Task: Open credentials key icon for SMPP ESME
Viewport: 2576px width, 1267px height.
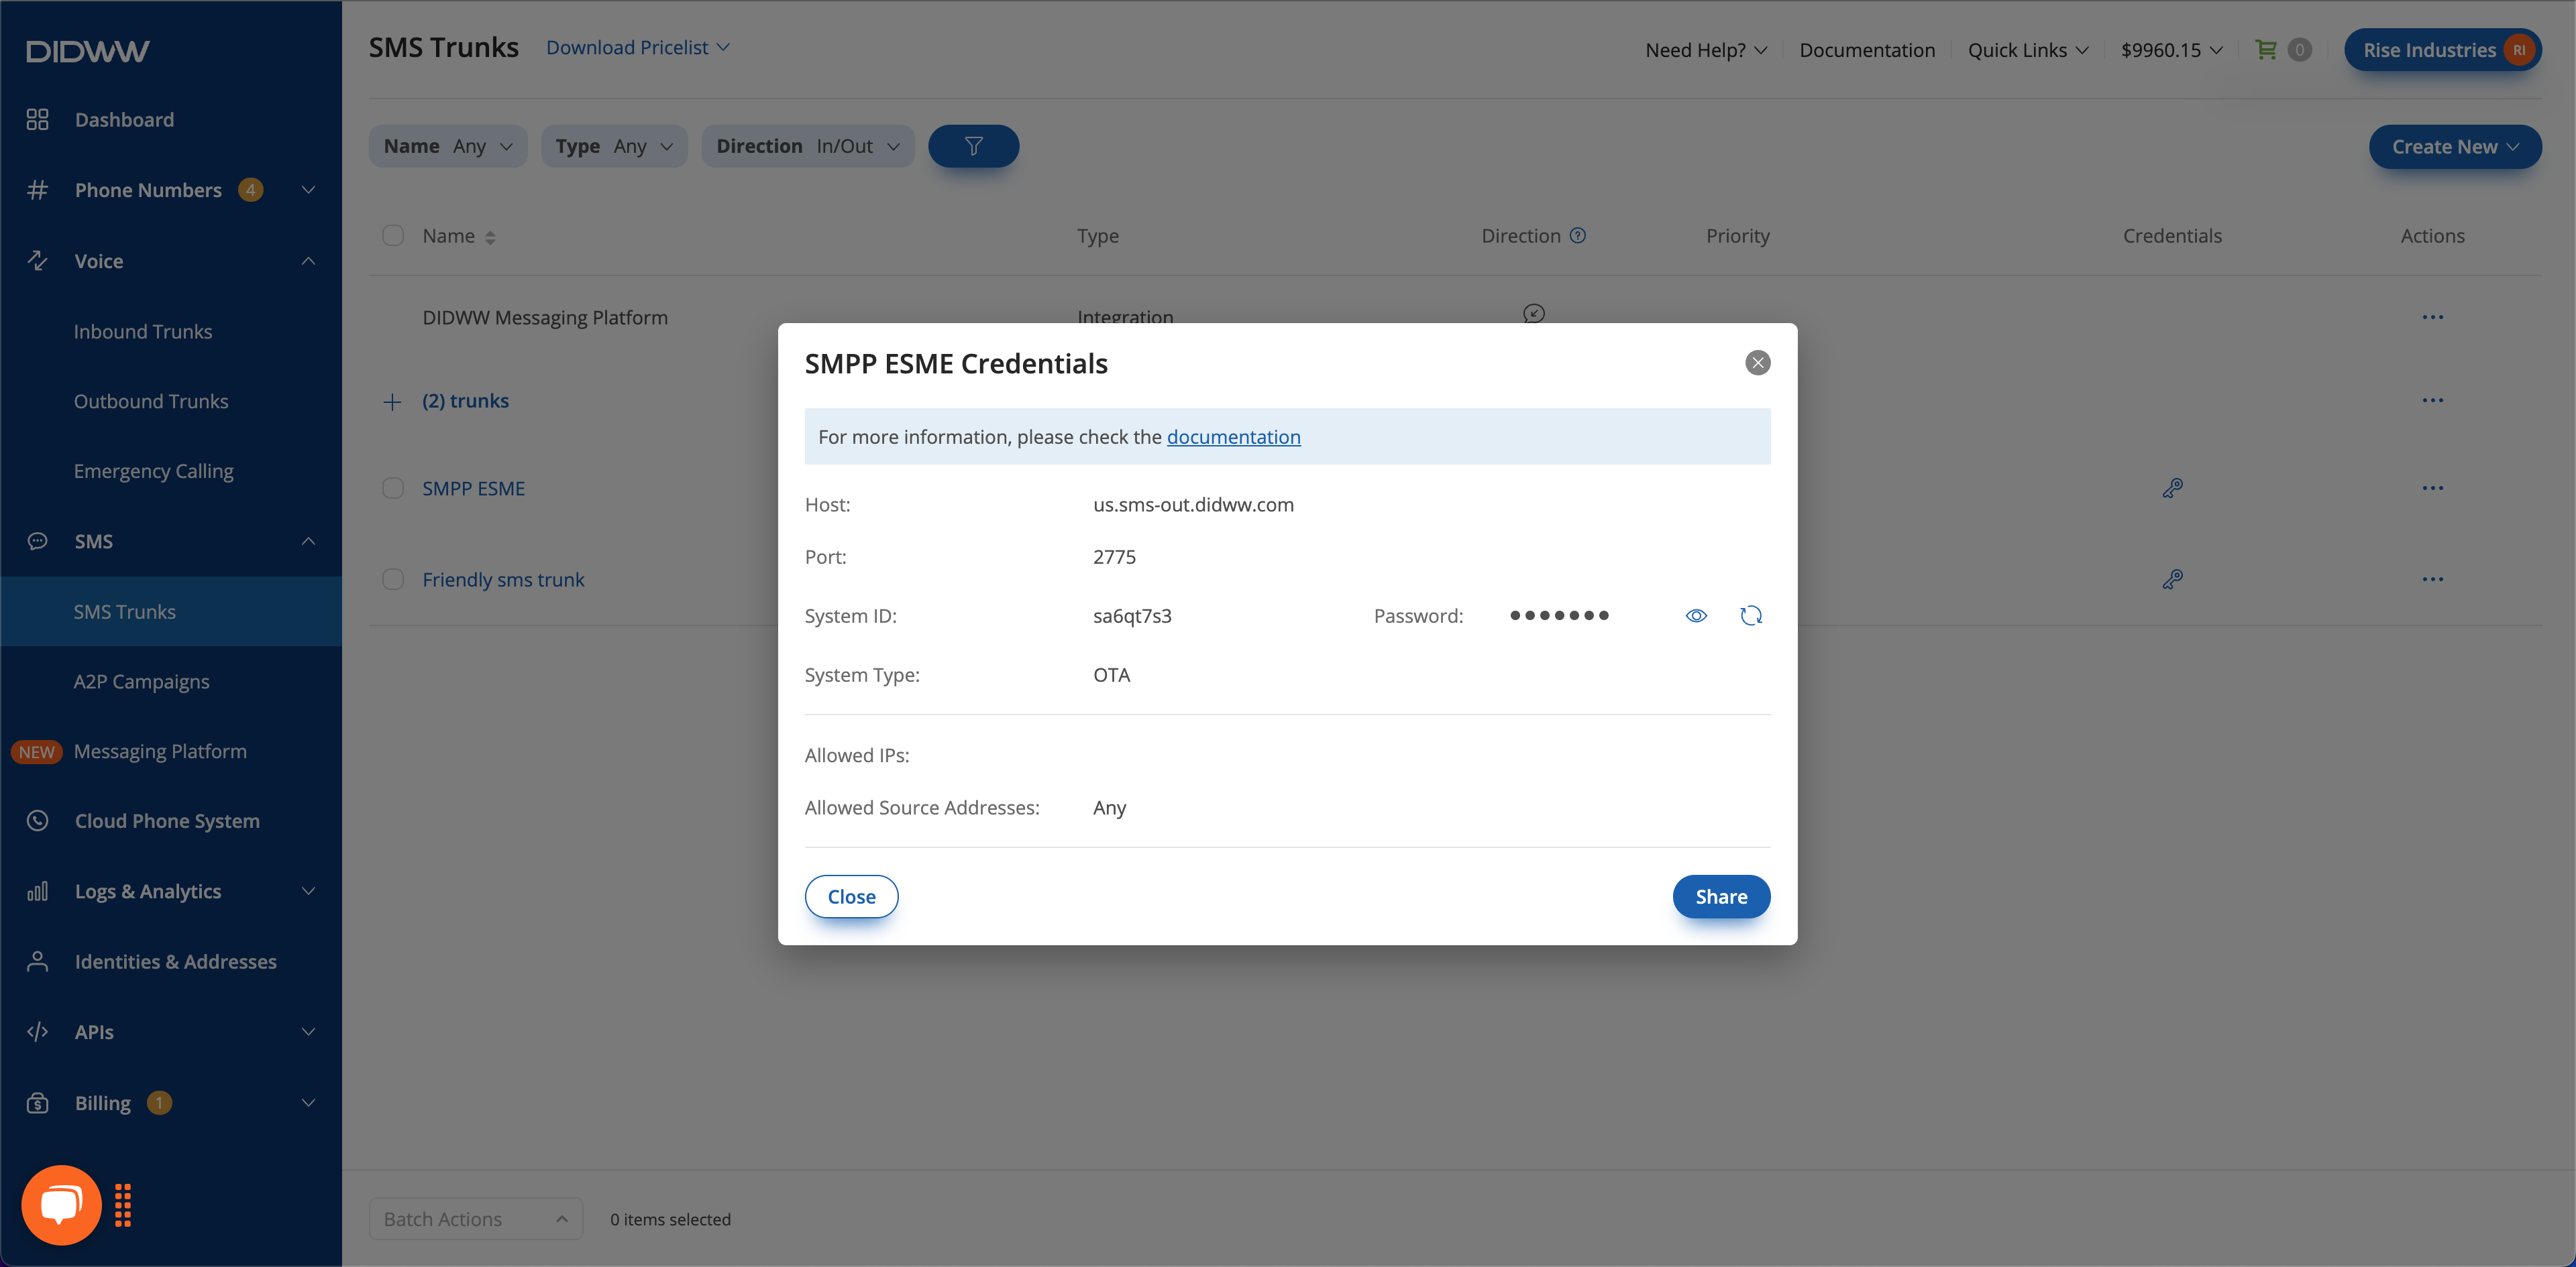Action: click(x=2172, y=489)
